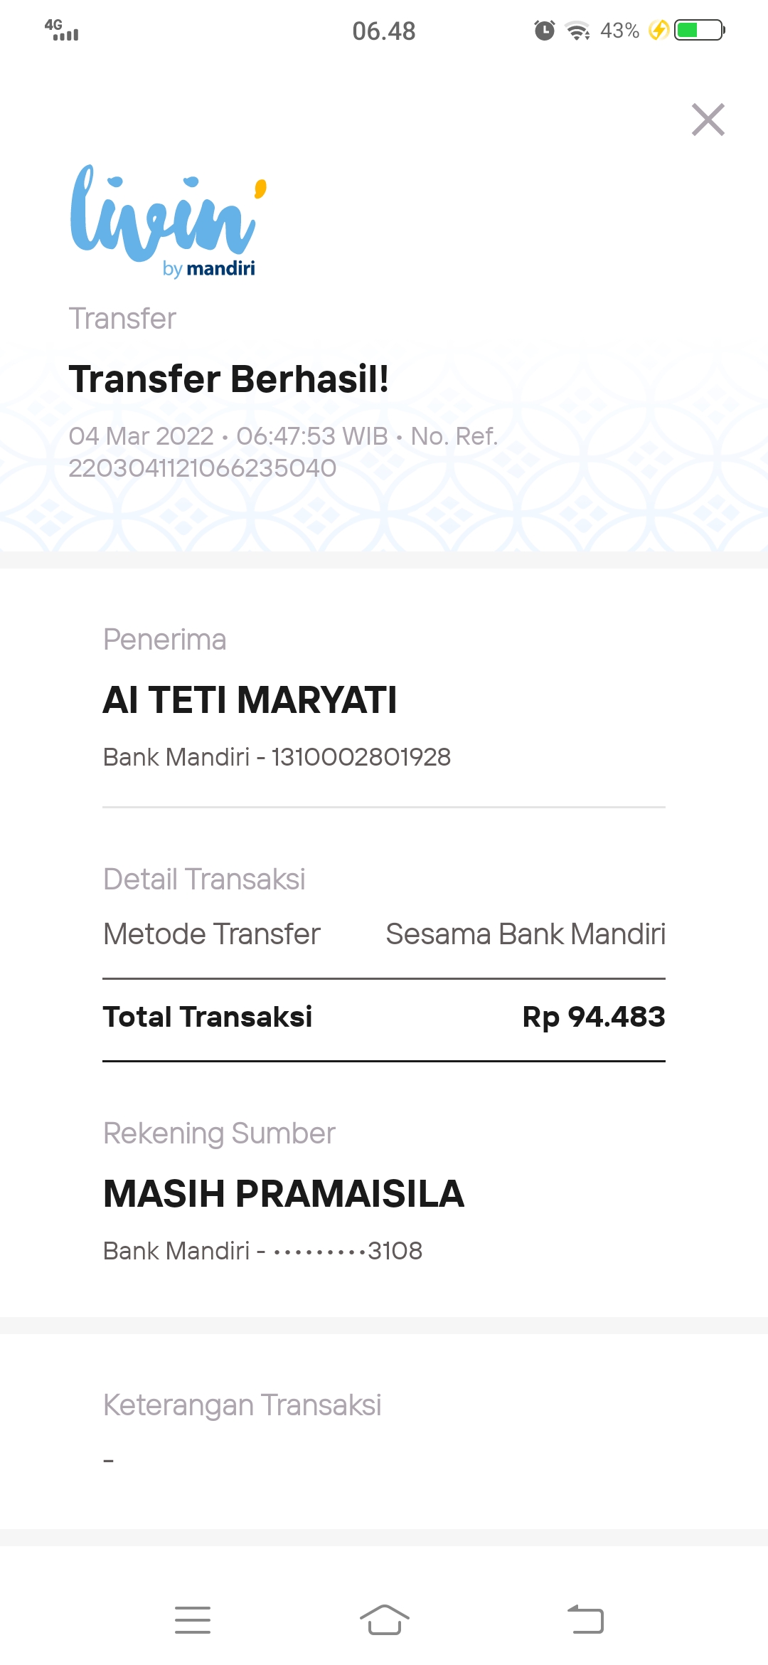Tap the status bar clock 06.48
Screen dimensions: 768x1665
pyautogui.click(x=384, y=31)
